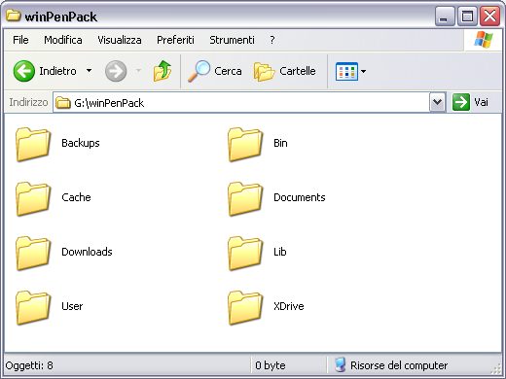Open the ? help menu

(272, 40)
